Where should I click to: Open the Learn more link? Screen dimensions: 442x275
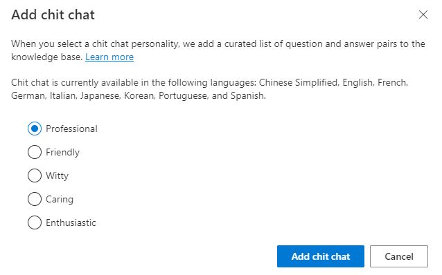(x=109, y=57)
